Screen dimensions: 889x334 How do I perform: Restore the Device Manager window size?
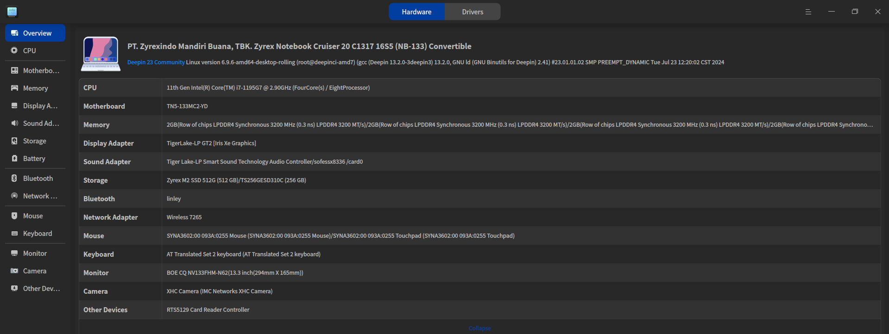coord(855,12)
